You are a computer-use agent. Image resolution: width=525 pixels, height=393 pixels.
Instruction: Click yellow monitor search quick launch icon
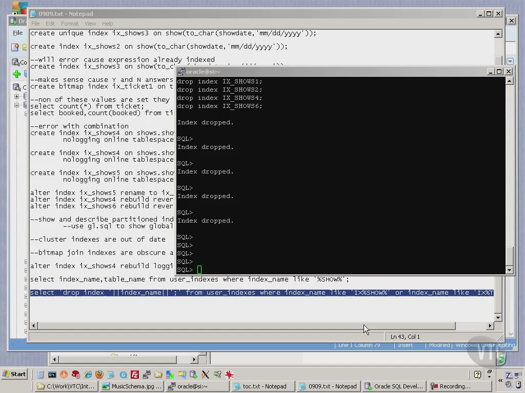pyautogui.click(x=182, y=375)
